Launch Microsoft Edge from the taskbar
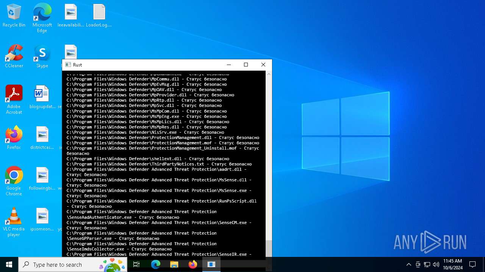Screen dimensions: 485x272 pos(156,264)
